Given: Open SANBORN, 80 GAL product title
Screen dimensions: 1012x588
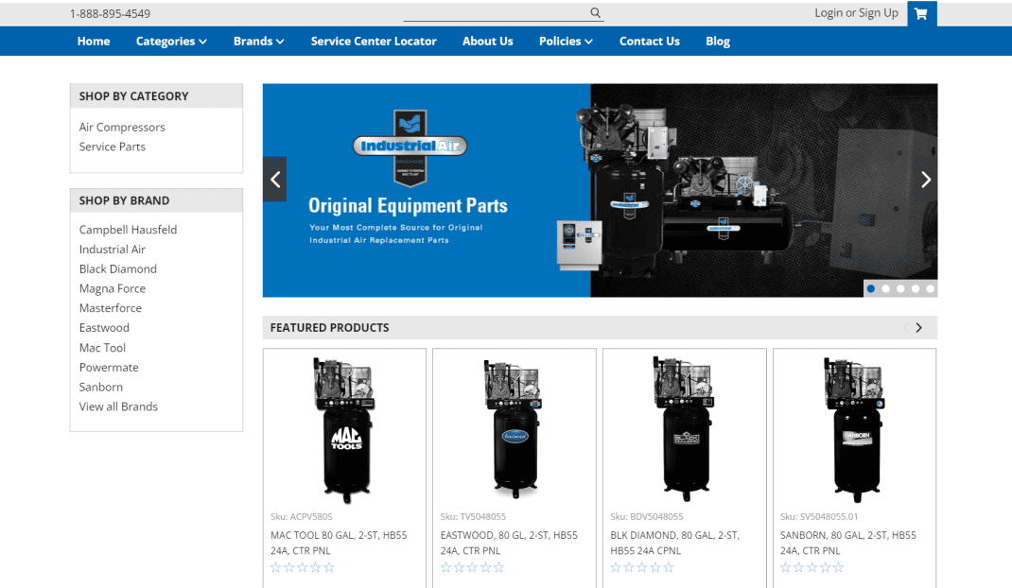Looking at the screenshot, I should click(x=848, y=543).
